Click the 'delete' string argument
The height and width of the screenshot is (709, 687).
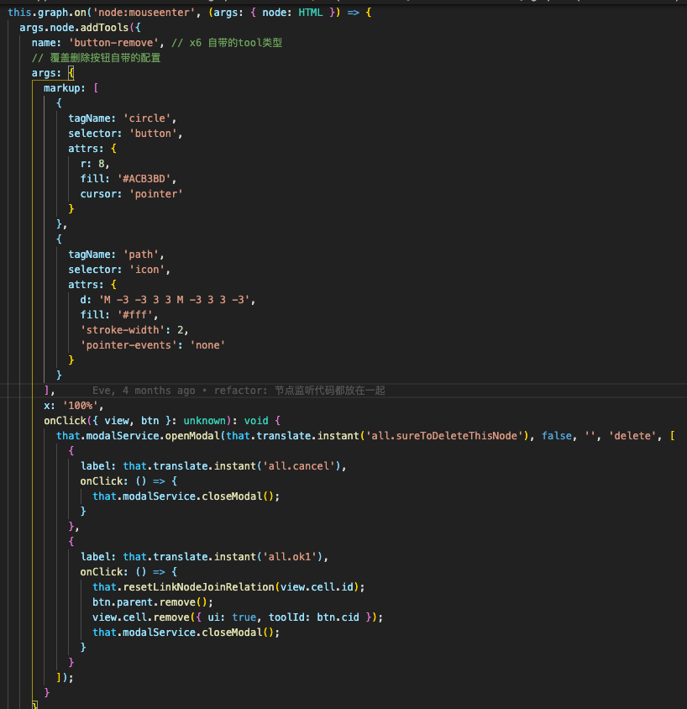tap(632, 436)
